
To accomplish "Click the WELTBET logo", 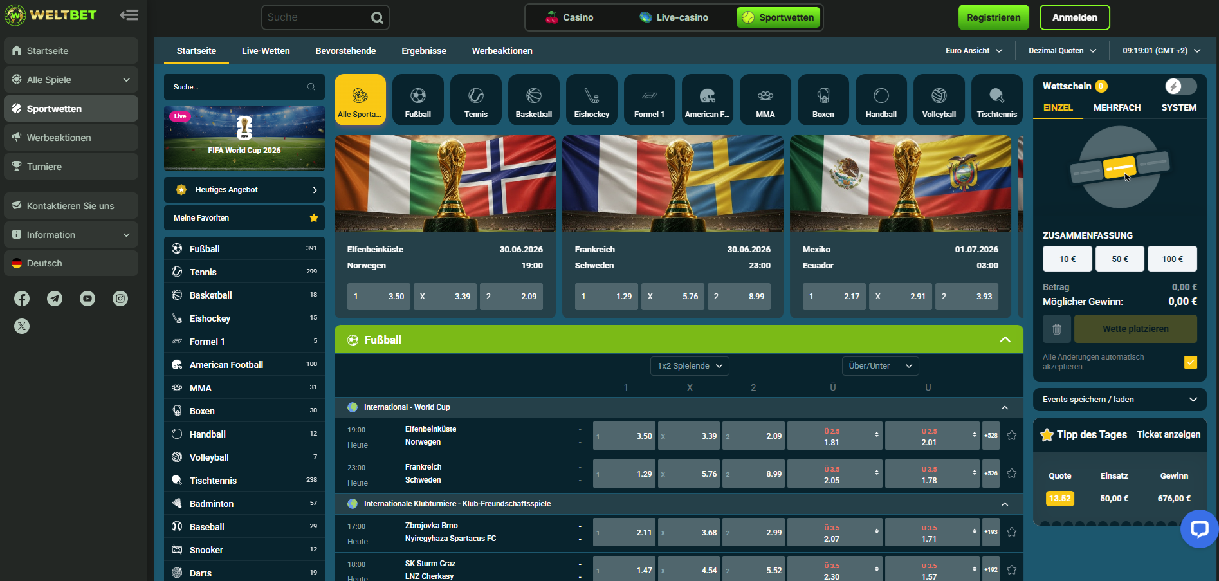I will [51, 15].
